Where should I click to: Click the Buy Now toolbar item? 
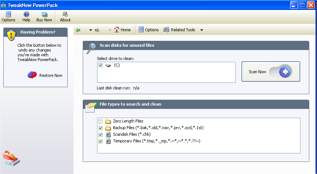(x=44, y=17)
